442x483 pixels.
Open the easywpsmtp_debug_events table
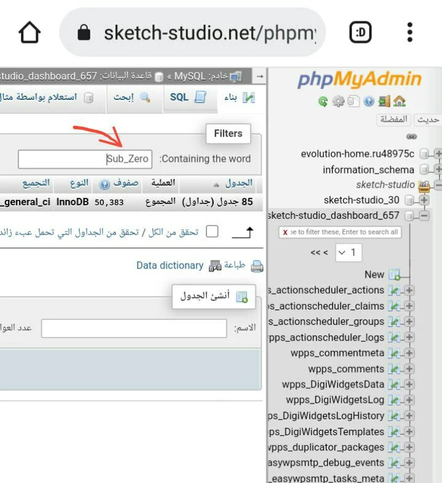326,463
